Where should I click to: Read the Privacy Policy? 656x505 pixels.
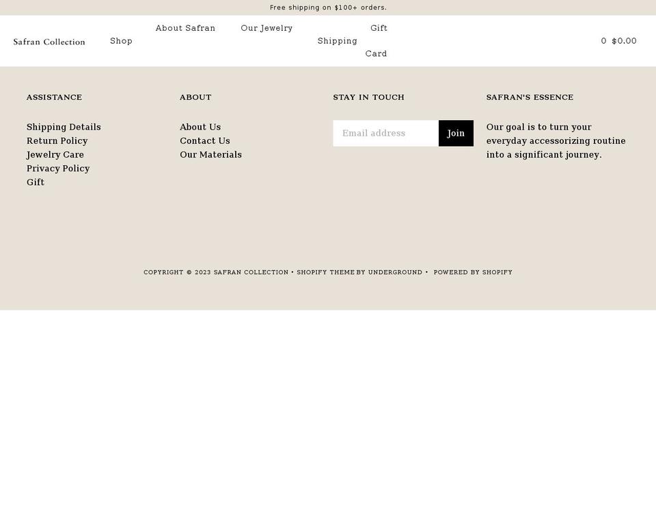[x=58, y=169]
